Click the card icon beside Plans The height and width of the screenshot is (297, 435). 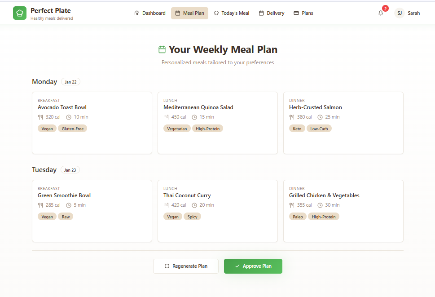coord(296,13)
